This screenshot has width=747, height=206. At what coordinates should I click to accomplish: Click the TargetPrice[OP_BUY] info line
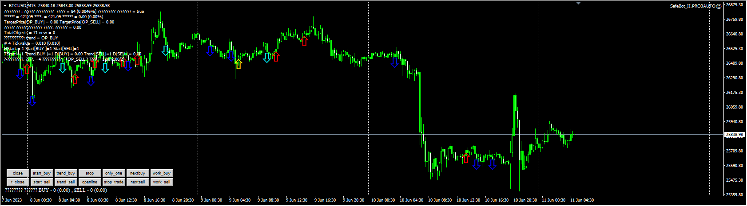(59, 22)
